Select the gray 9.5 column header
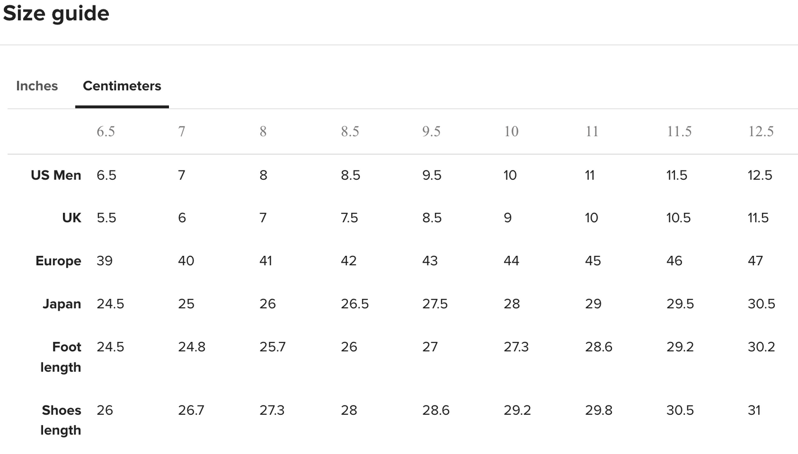 coord(431,131)
